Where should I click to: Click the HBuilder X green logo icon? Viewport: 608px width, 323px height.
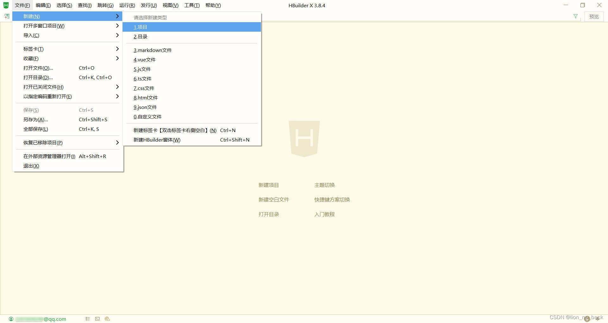click(x=6, y=5)
